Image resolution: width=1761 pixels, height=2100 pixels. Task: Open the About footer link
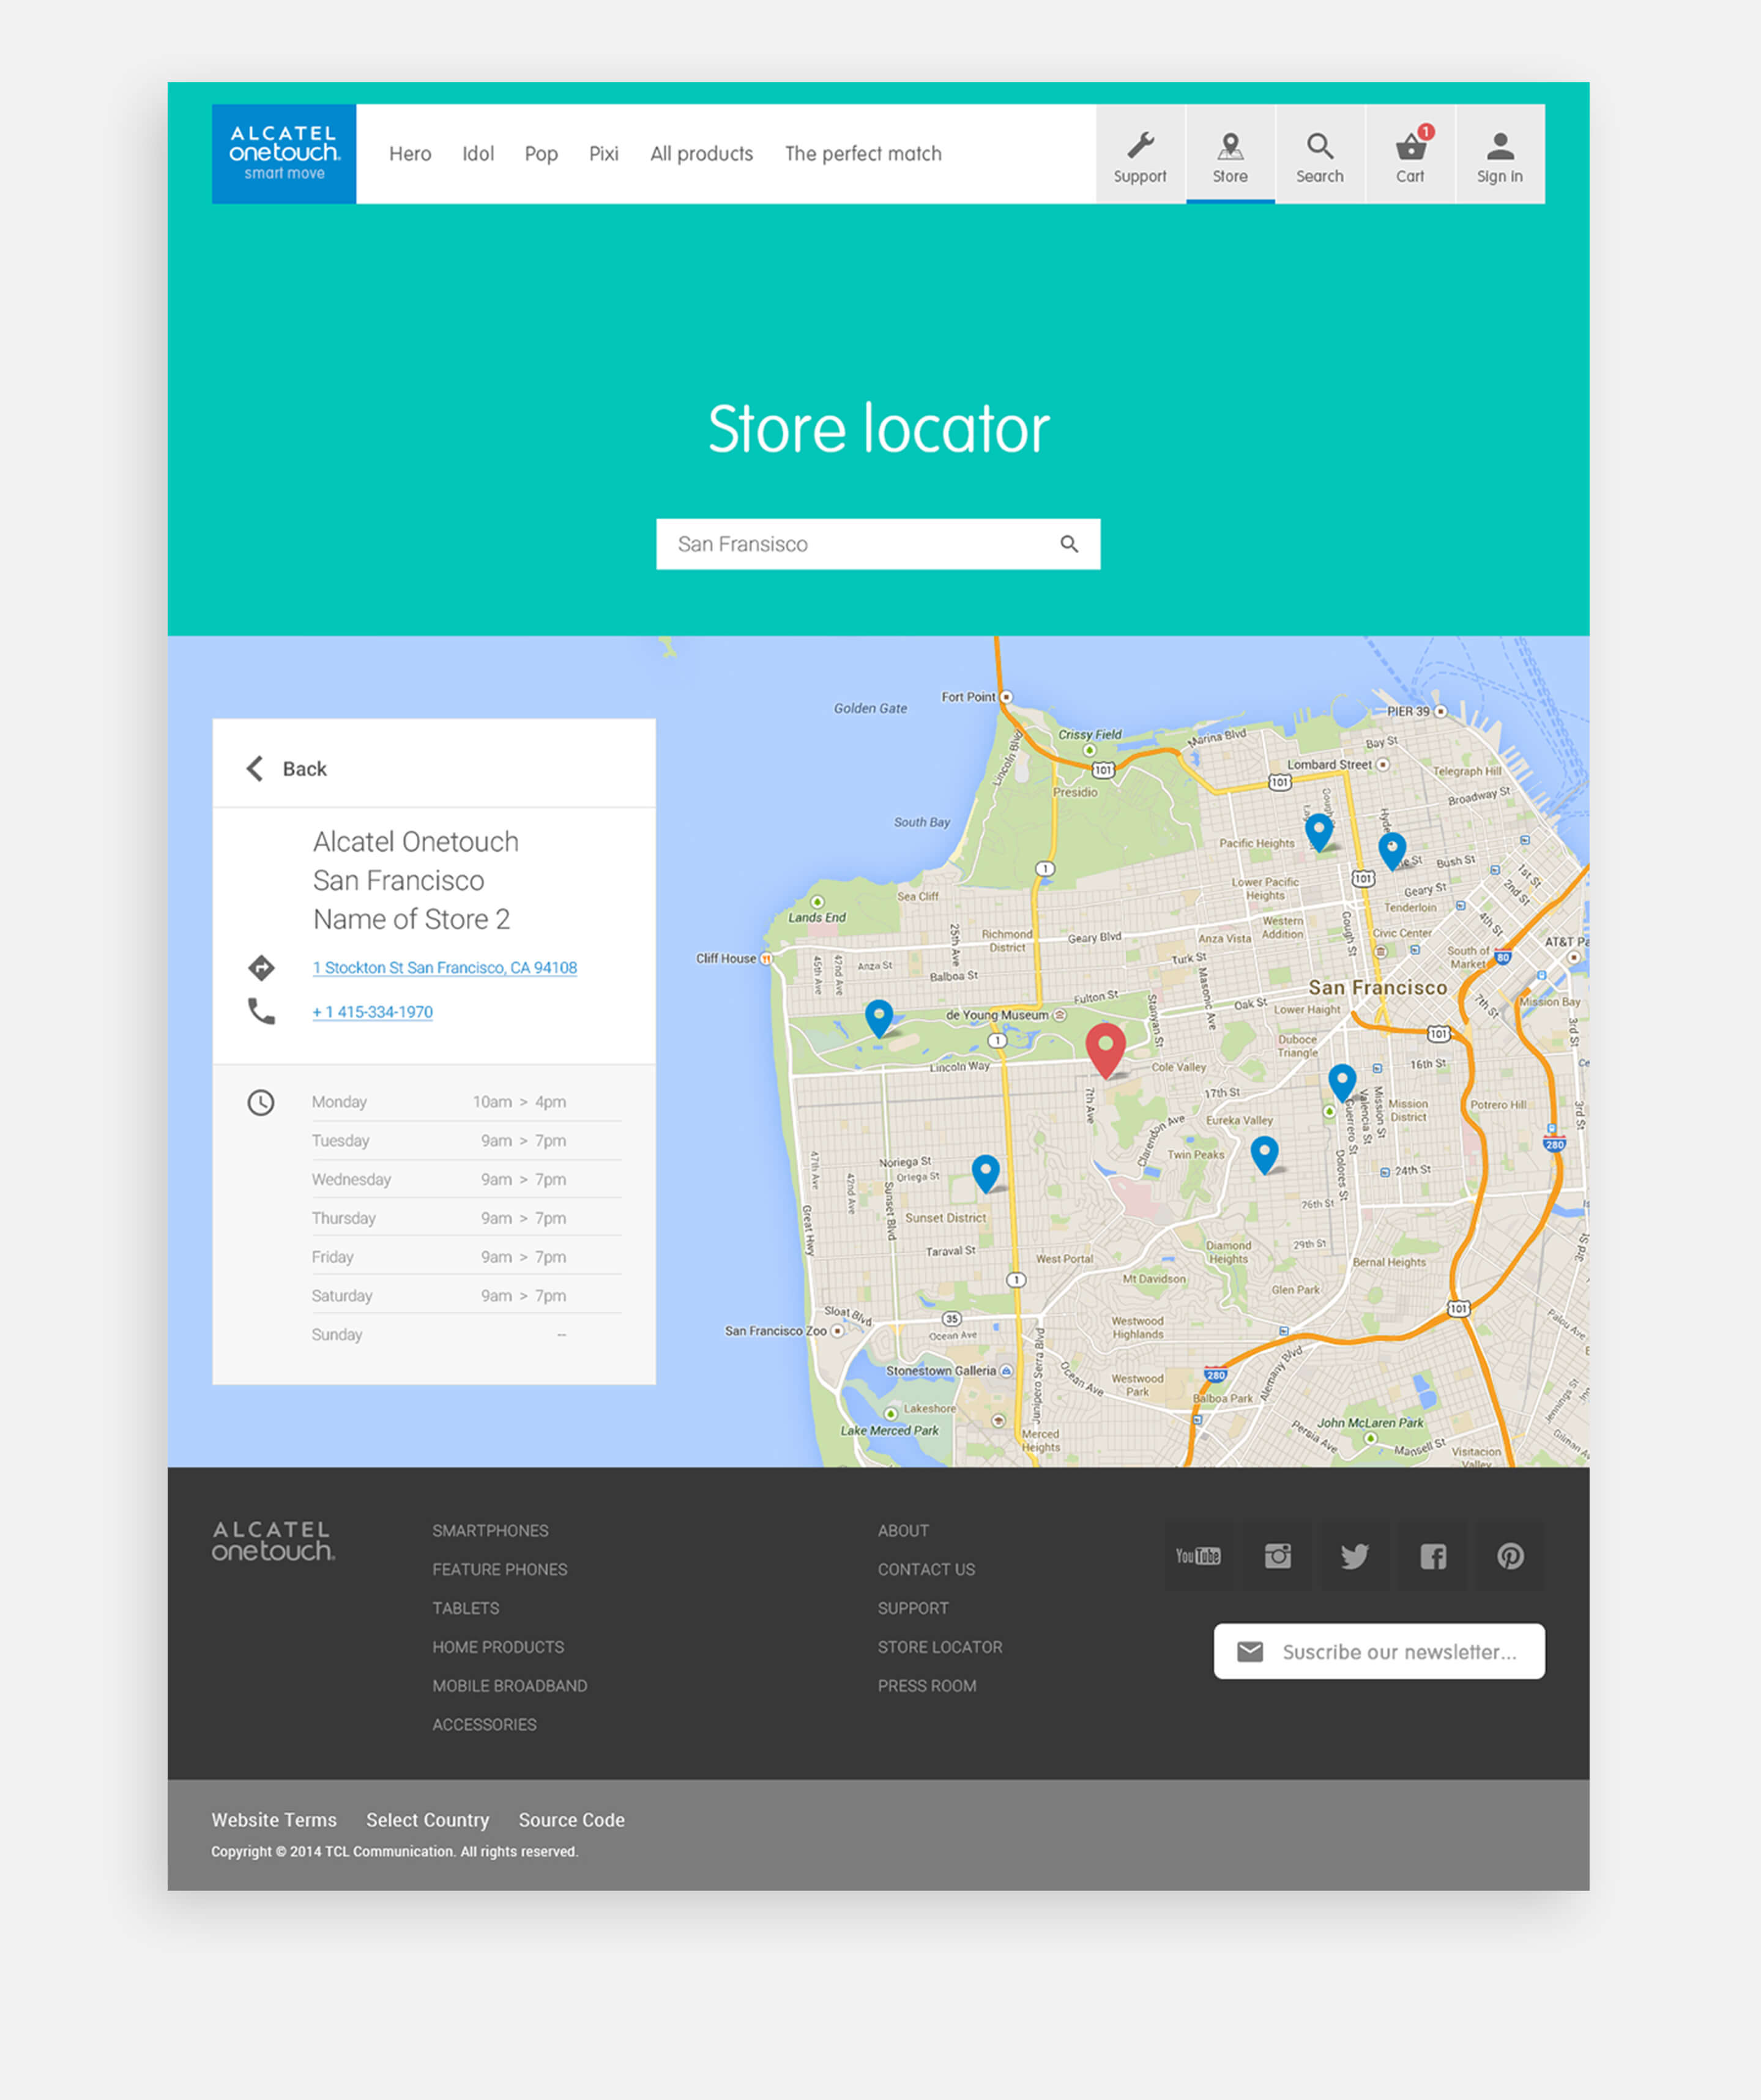point(903,1531)
